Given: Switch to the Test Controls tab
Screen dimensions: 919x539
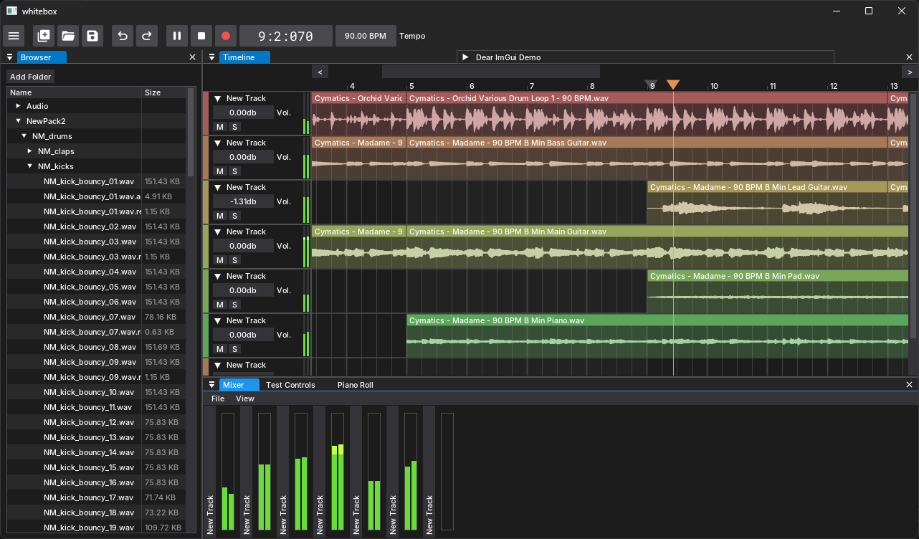Looking at the screenshot, I should point(290,385).
